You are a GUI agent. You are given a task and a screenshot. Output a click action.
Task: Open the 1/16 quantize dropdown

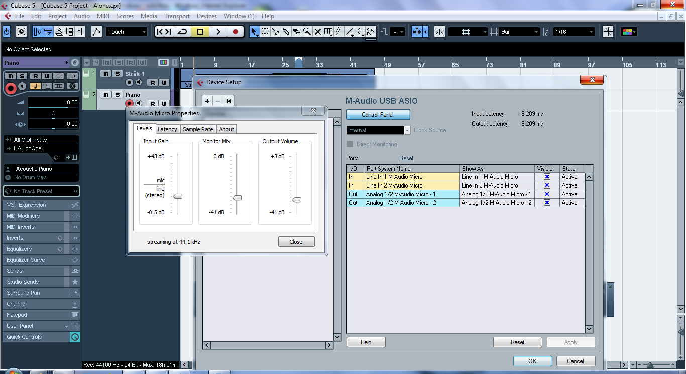574,32
